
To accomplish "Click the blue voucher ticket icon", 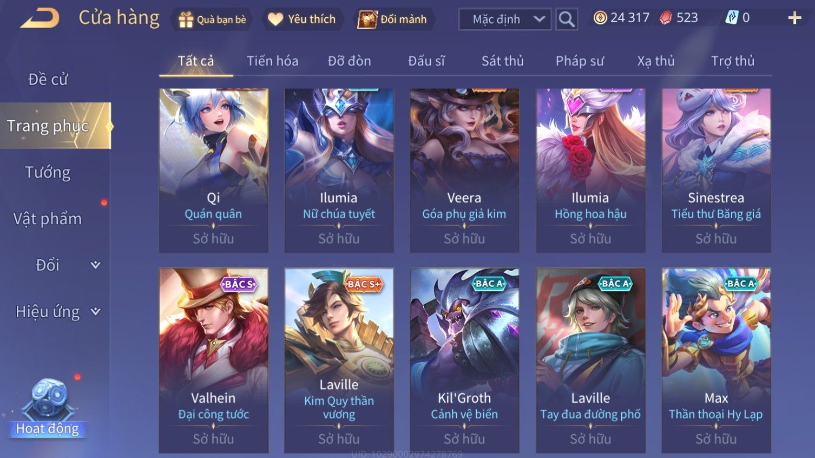I will [x=732, y=18].
